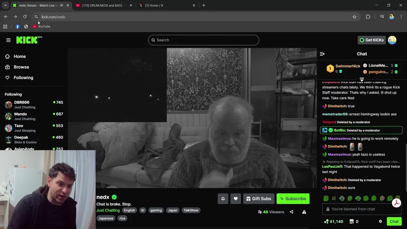The image size is (407, 229).
Task: Click the Kick beta logo
Action: 29,40
